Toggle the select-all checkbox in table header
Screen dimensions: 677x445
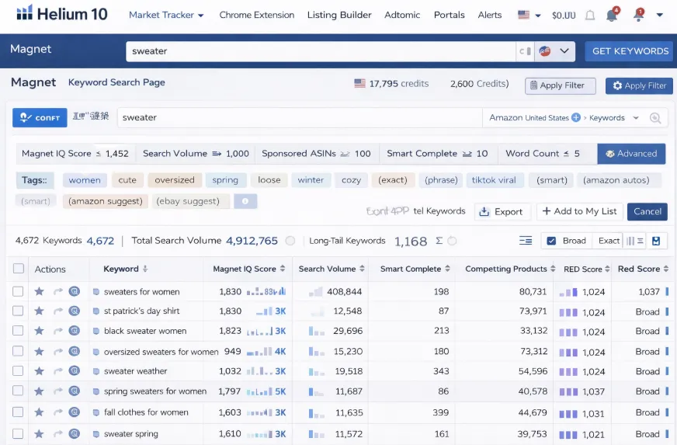19,268
